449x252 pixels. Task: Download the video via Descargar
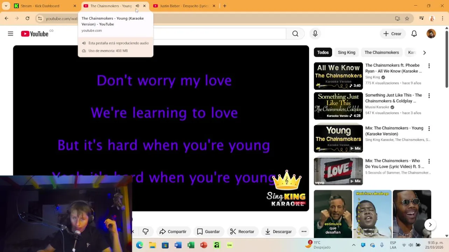pyautogui.click(x=279, y=231)
